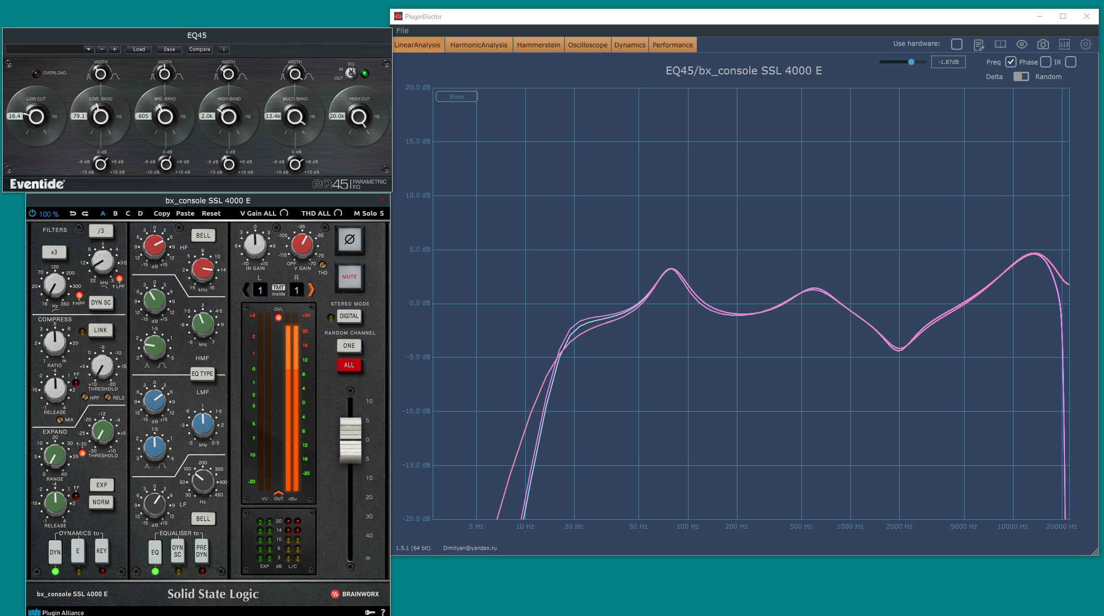Click the -1.87dB level input field

[948, 62]
